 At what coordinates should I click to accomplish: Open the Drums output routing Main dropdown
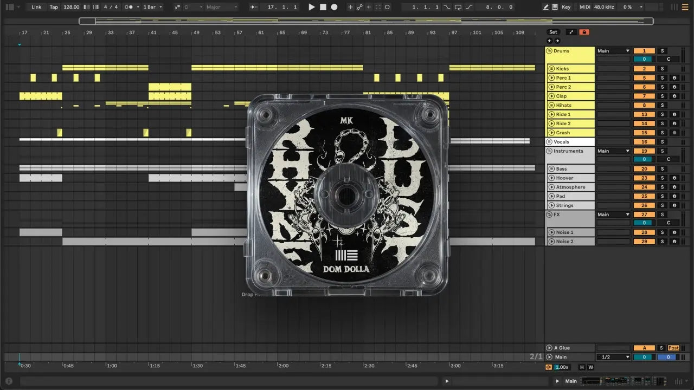[x=613, y=51]
